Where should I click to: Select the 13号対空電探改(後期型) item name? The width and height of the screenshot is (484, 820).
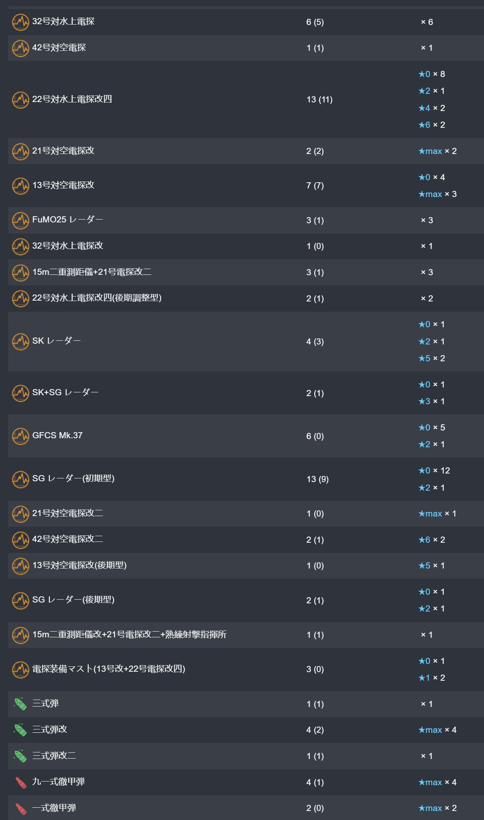(79, 565)
